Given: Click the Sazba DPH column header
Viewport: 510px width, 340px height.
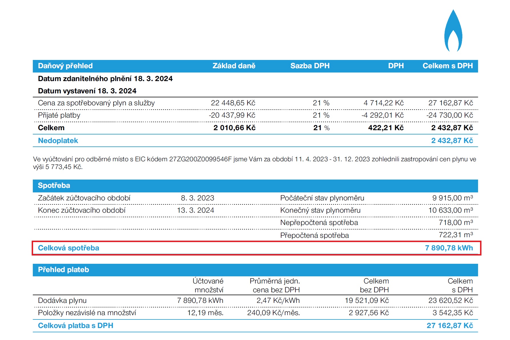Looking at the screenshot, I should 310,66.
